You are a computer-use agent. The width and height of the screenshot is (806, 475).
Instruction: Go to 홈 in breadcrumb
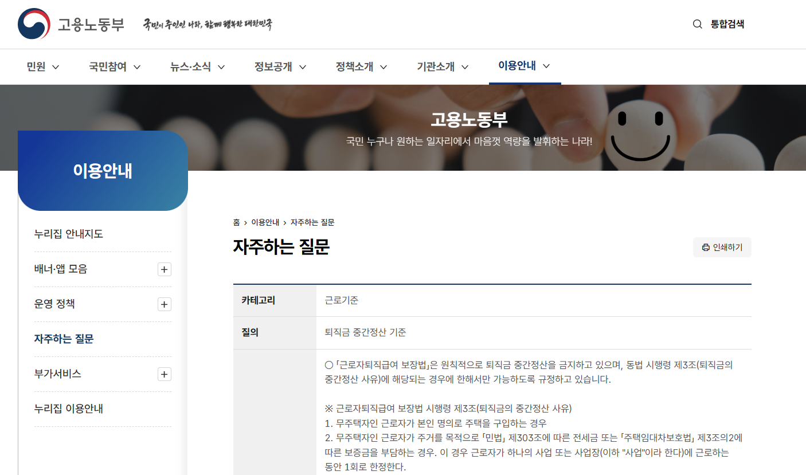[236, 222]
